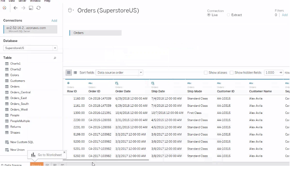
Task: Click Order ID Abc type icon
Action: pyautogui.click(x=90, y=83)
